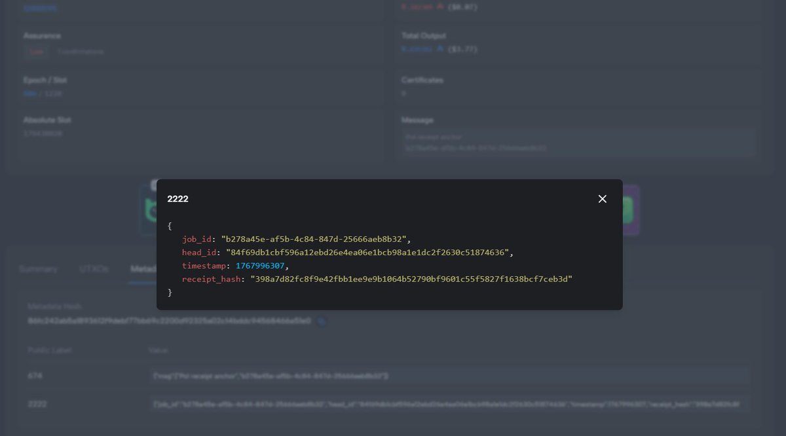
Task: Open the Total Output ADA value link
Action: (x=416, y=48)
